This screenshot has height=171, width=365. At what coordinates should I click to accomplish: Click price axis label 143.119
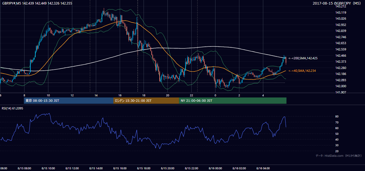pyautogui.click(x=341, y=13)
